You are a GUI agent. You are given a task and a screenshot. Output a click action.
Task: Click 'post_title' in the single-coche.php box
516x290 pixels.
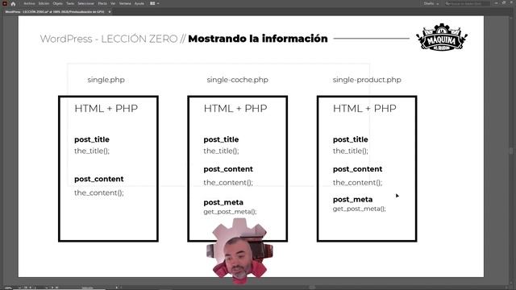pos(221,139)
